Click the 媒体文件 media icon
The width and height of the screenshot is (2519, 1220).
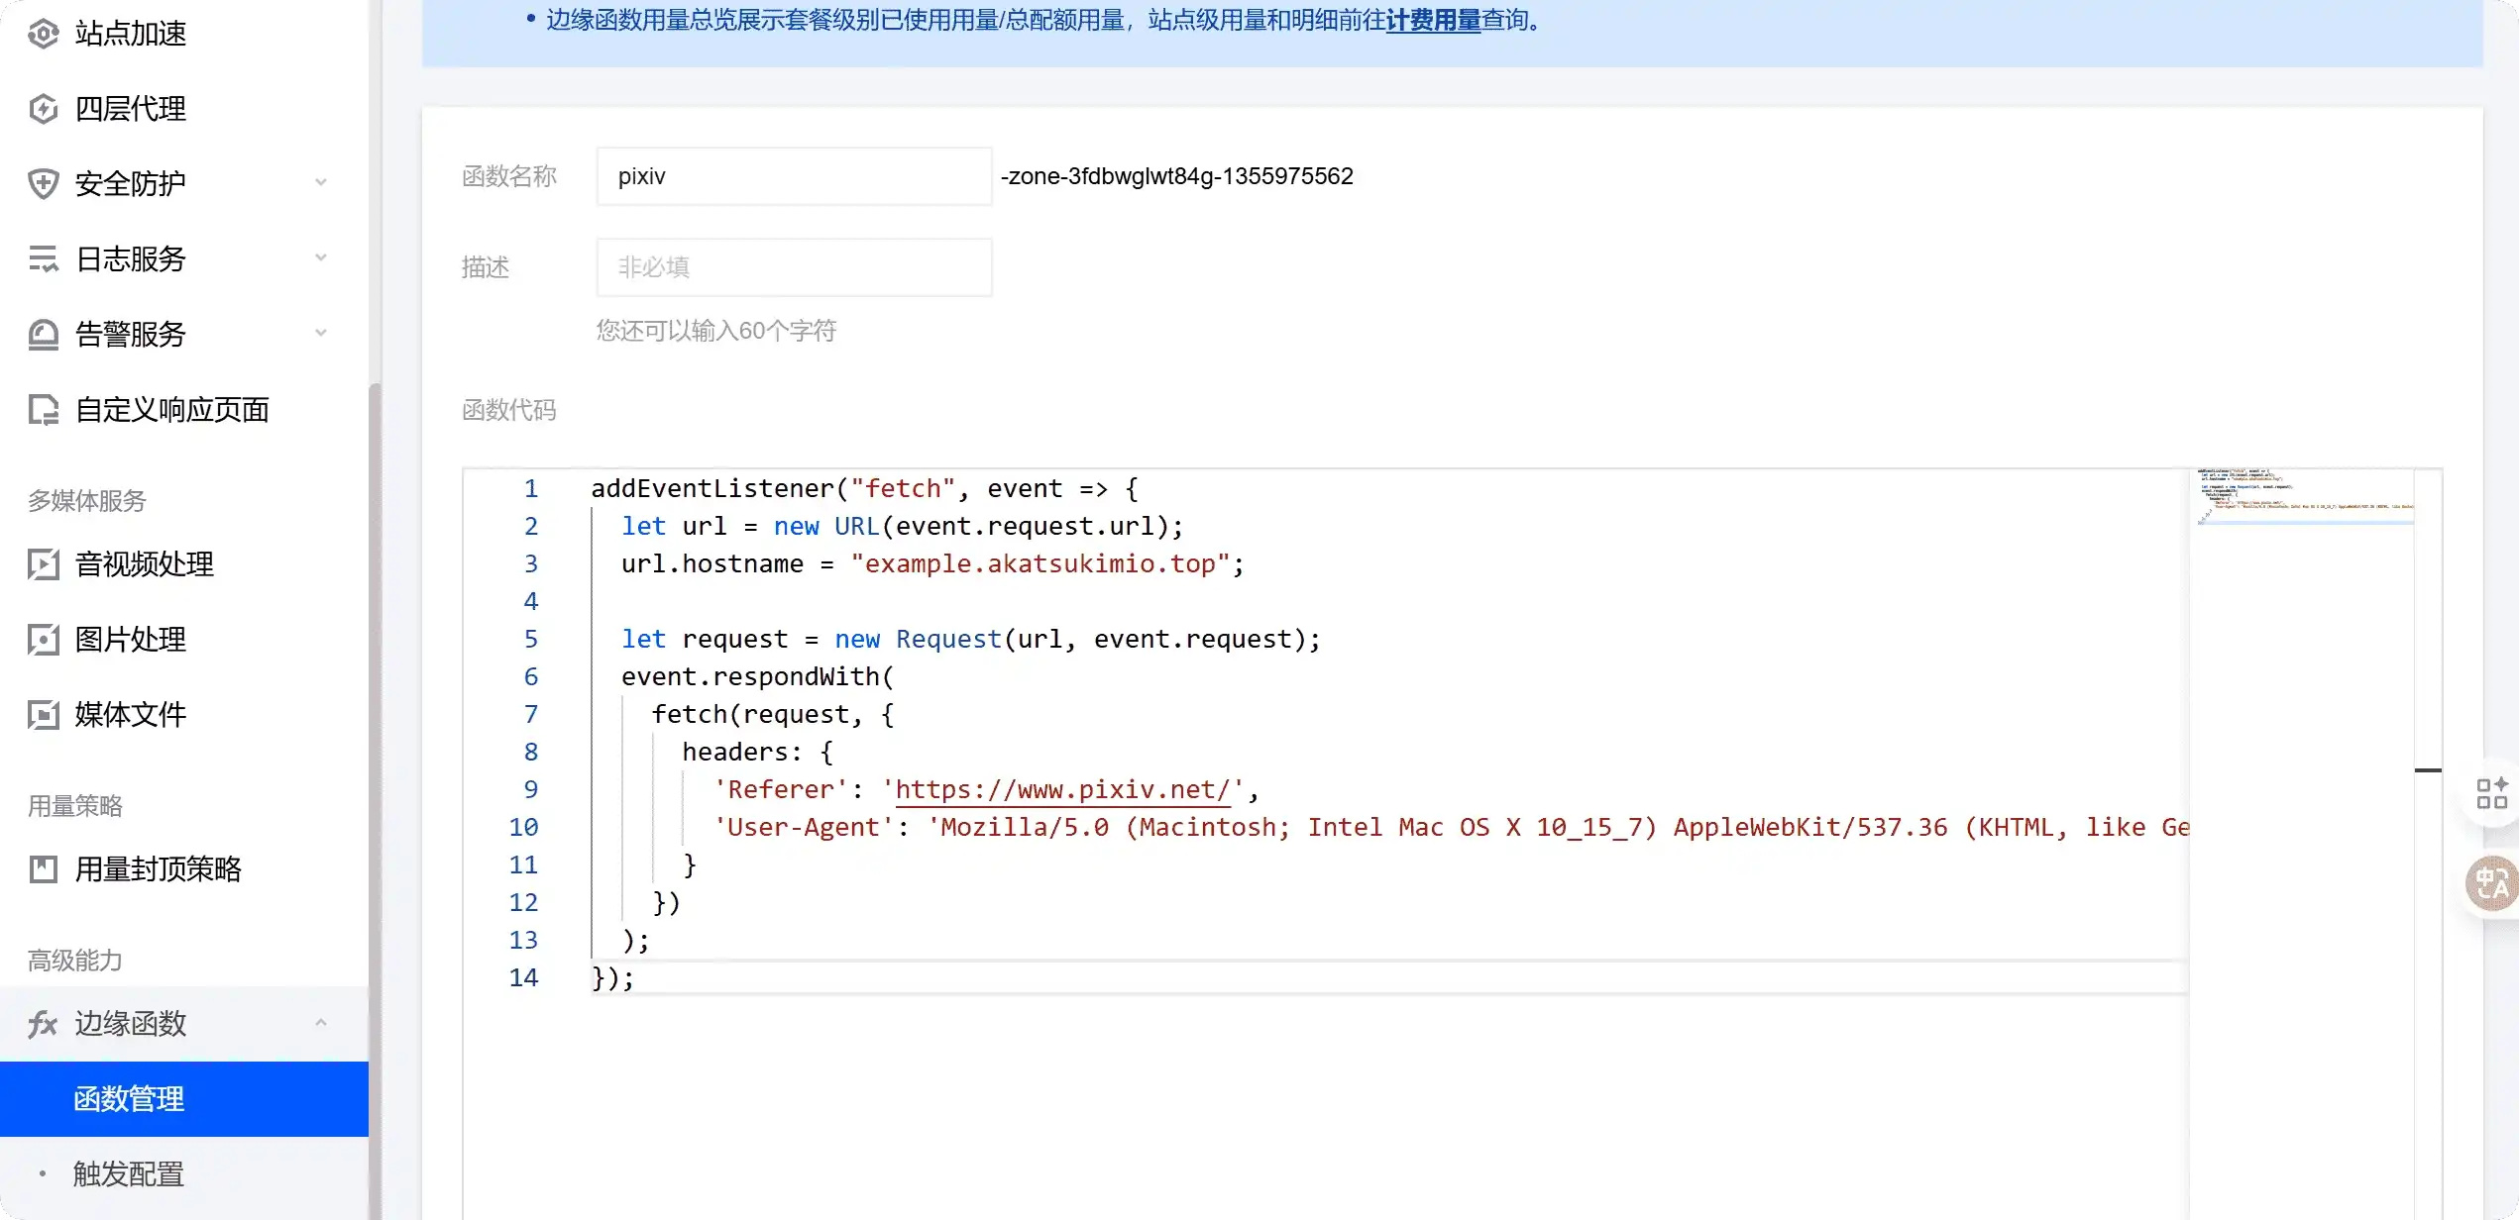point(44,715)
